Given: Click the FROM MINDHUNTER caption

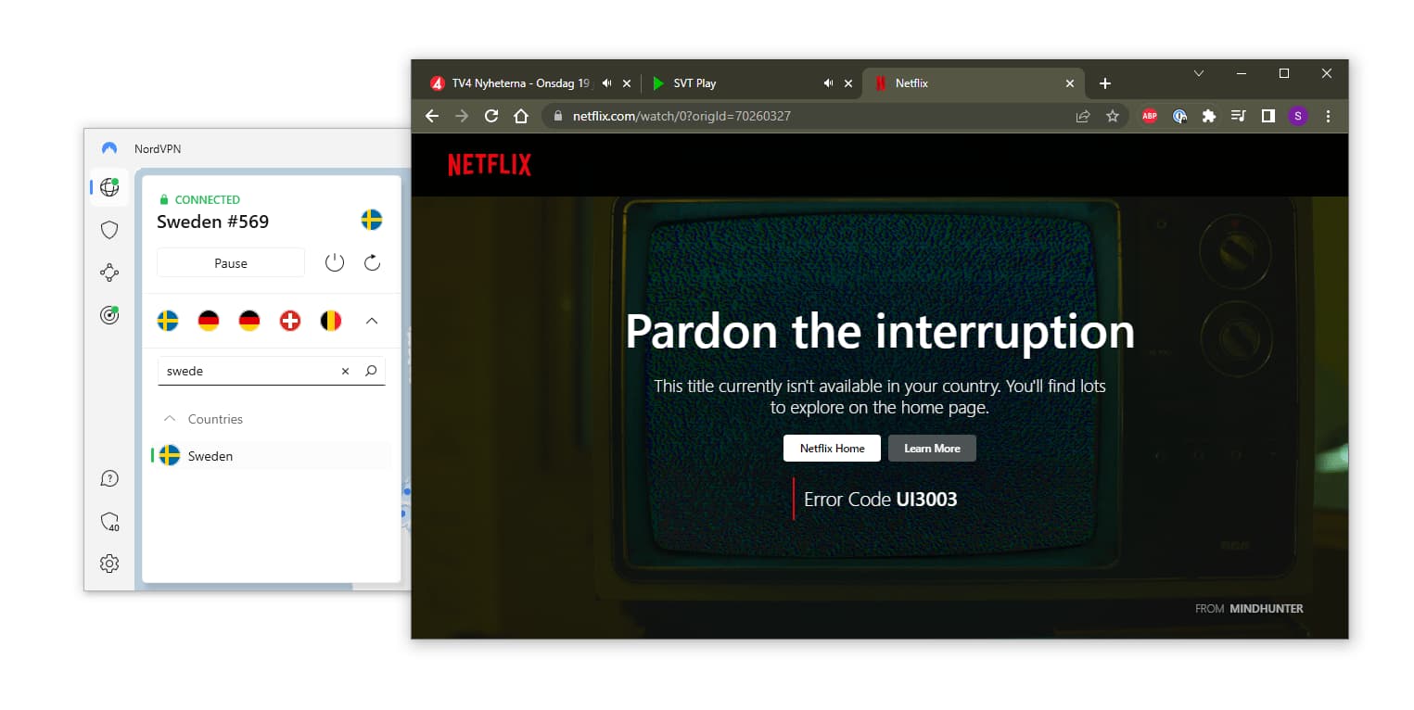Looking at the screenshot, I should pos(1249,609).
